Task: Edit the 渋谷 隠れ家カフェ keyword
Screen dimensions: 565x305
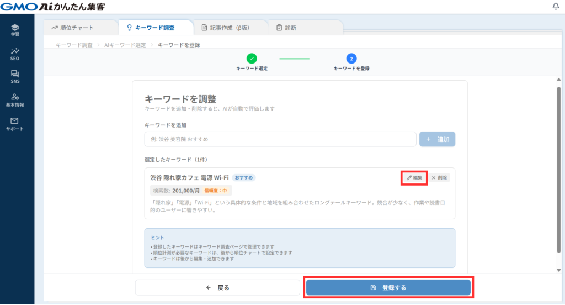Action: [x=414, y=178]
